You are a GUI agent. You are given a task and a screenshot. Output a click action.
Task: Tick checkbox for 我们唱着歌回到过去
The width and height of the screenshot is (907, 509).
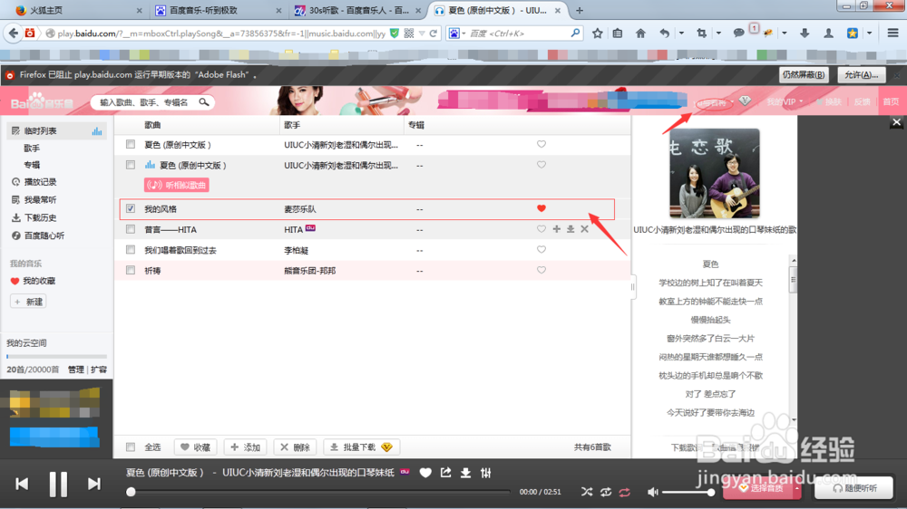[131, 250]
